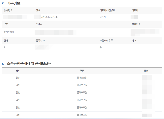Click the 비고 header cell
This screenshot has width=164, height=119.
point(134,41)
